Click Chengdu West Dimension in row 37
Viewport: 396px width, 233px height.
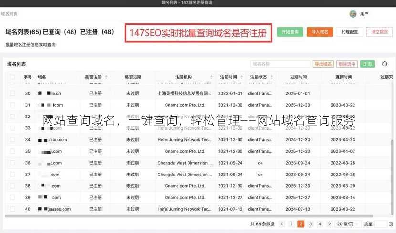(185, 175)
